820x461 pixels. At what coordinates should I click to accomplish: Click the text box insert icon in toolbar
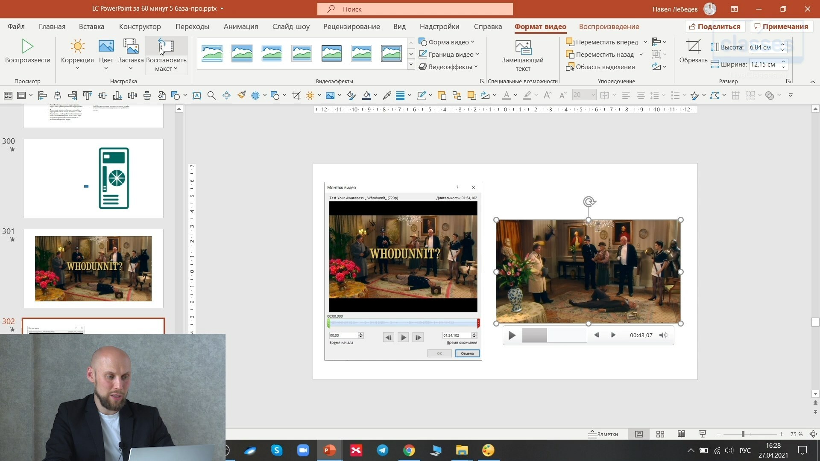click(x=196, y=96)
